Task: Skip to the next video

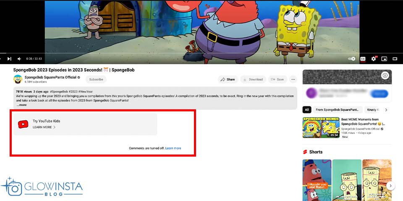Action: pos(9,59)
